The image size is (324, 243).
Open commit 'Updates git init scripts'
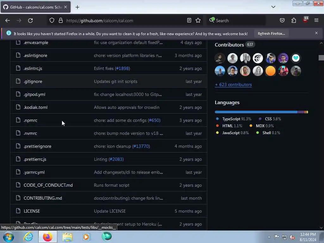point(115,81)
